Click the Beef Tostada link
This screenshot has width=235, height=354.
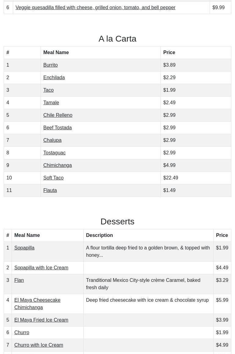tap(57, 128)
